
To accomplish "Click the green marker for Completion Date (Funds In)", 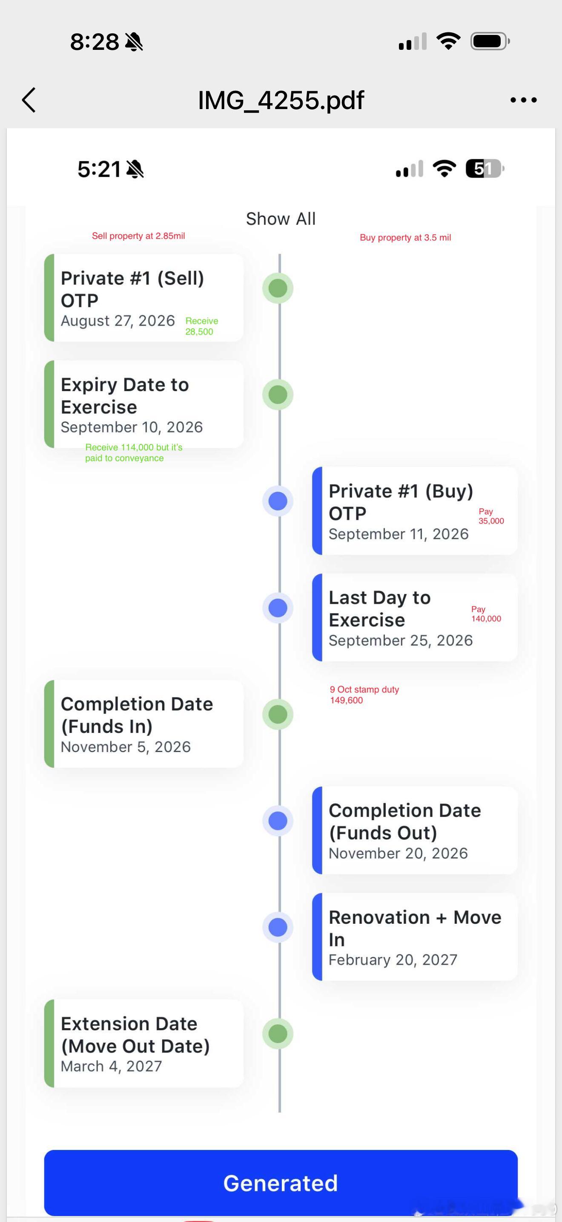I will point(278,715).
